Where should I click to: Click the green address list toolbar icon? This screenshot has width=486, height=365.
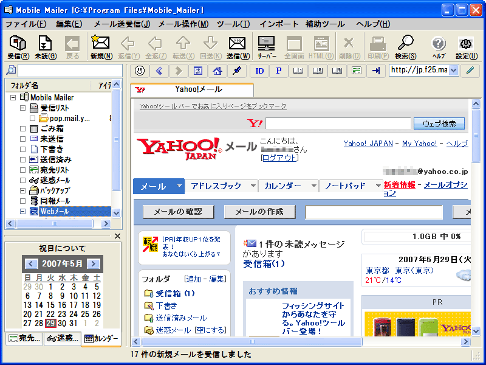(x=357, y=71)
